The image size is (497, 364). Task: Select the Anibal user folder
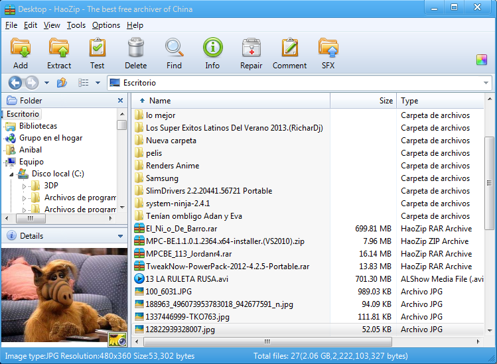click(x=31, y=150)
